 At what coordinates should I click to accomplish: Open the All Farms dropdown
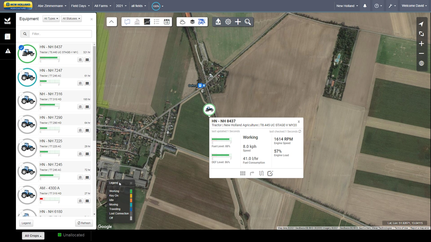[102, 6]
